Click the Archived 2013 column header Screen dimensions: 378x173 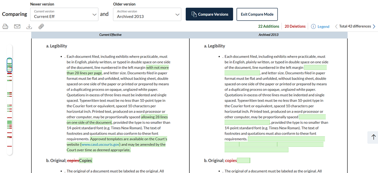point(268,35)
